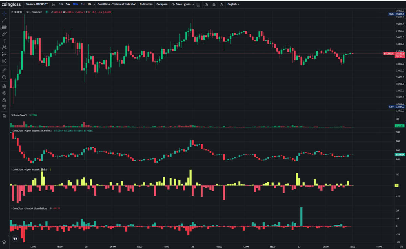406x249 pixels.
Task: Open the Indicators dialog
Action: 146,4
